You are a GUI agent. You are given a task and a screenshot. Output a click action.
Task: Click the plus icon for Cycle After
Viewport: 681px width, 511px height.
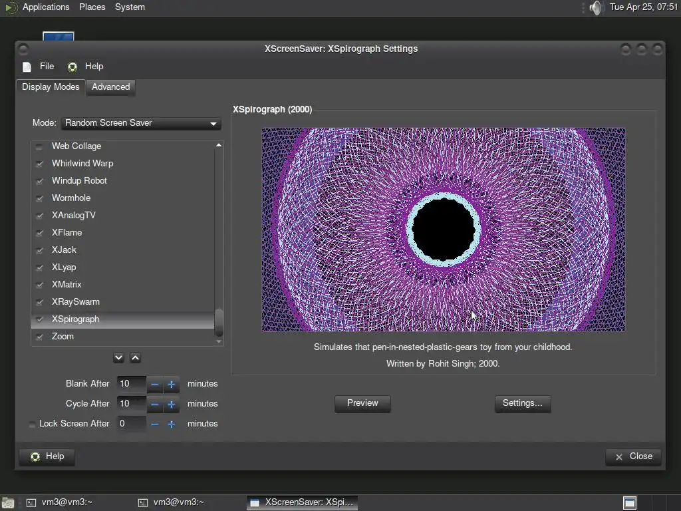pyautogui.click(x=172, y=404)
